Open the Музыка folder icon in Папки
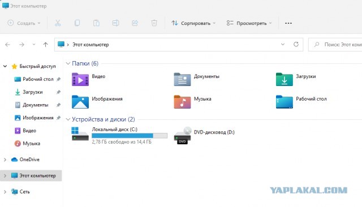This screenshot has width=362, height=207. [182, 102]
